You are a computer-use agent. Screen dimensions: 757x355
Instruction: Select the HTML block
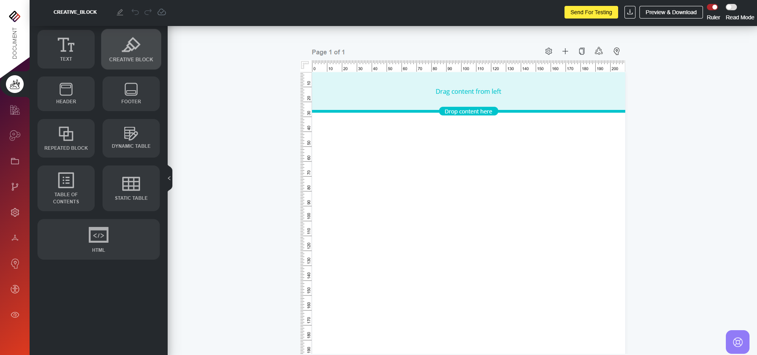tap(98, 239)
